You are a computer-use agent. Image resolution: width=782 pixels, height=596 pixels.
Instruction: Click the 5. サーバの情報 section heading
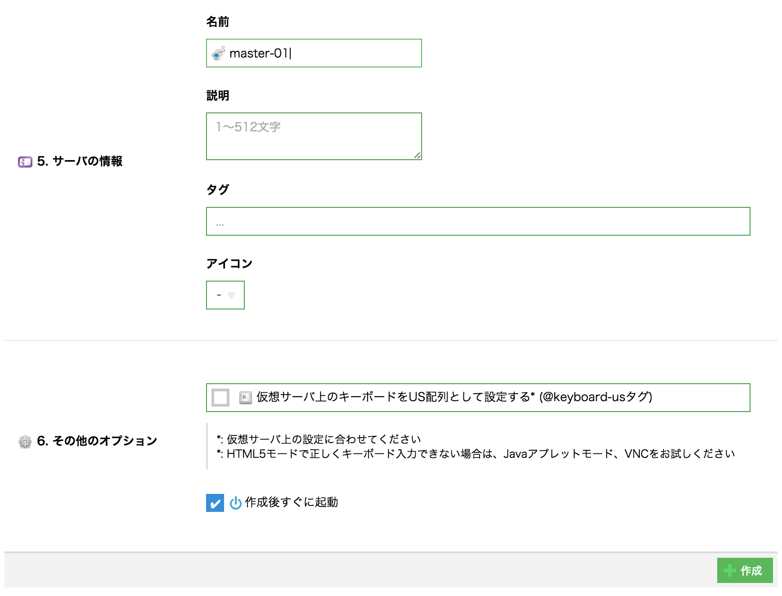[x=80, y=161]
